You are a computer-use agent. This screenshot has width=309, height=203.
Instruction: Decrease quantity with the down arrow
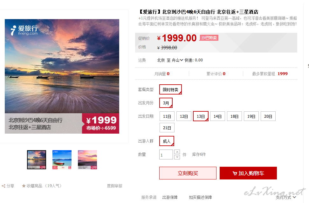tap(177, 157)
